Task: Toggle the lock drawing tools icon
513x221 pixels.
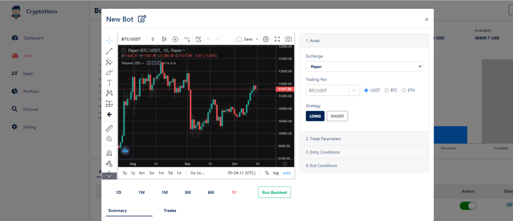Action: [109, 163]
